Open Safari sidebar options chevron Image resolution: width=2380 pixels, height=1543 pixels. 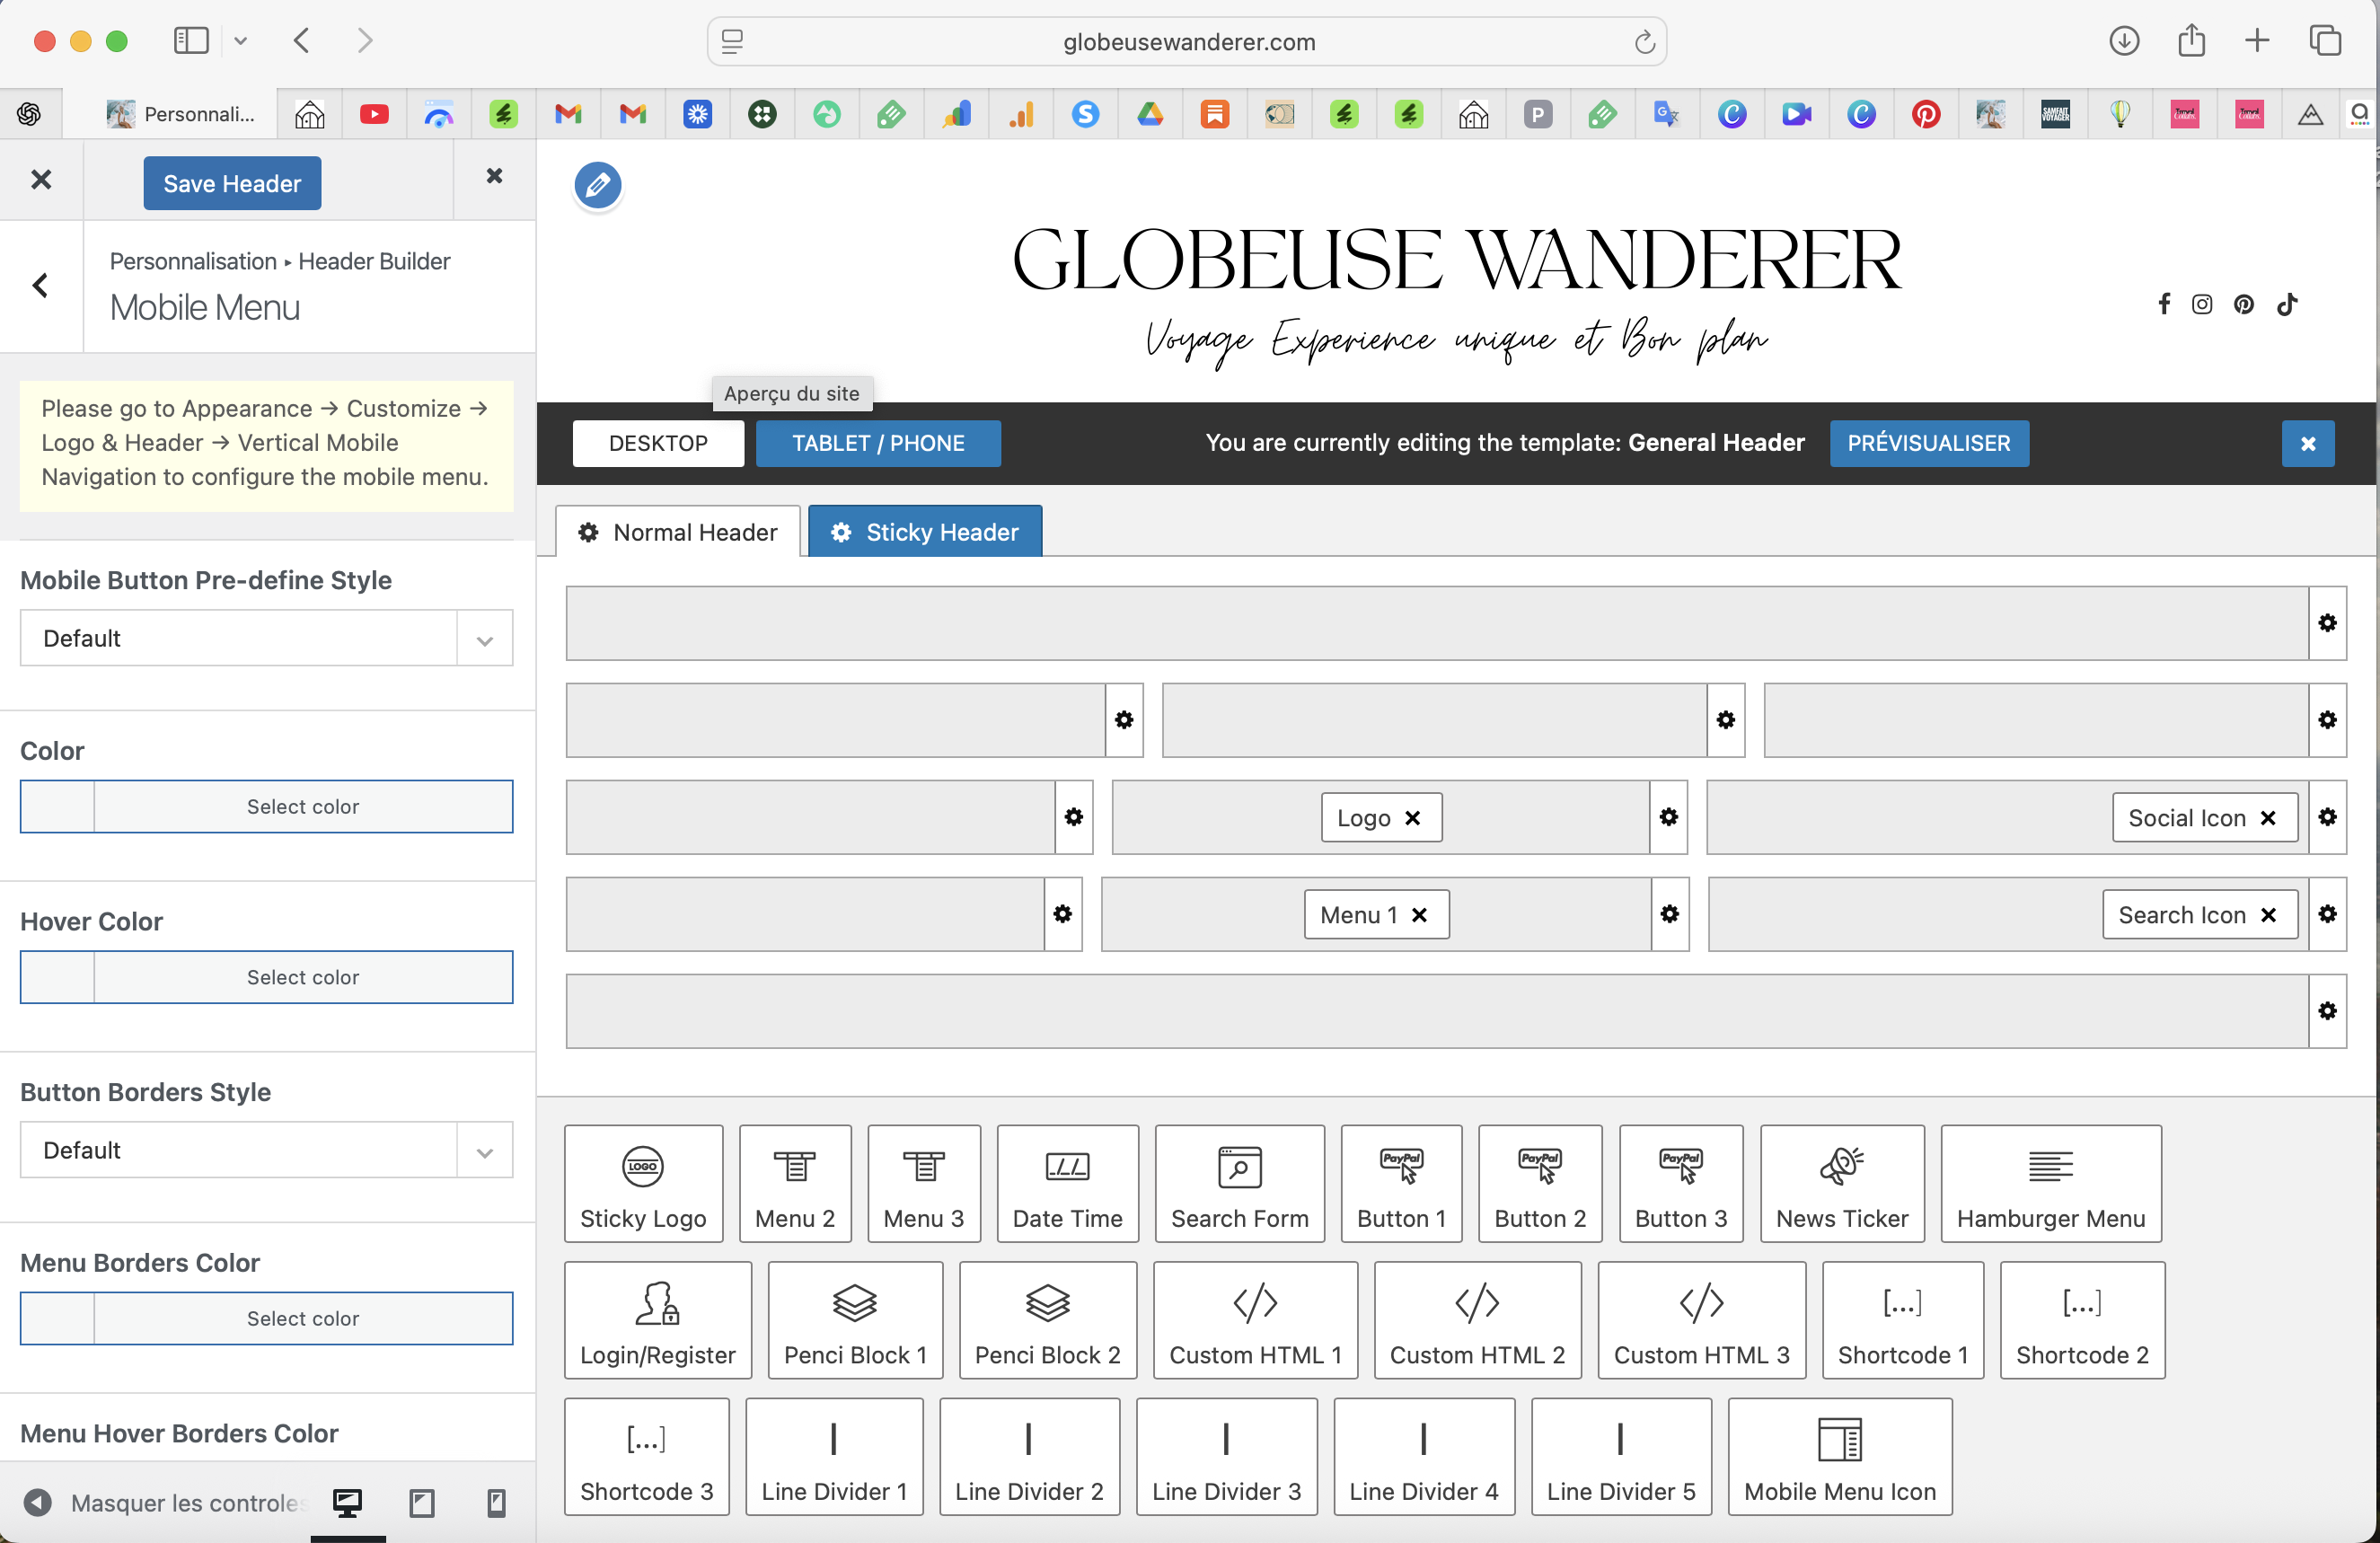pyautogui.click(x=240, y=41)
